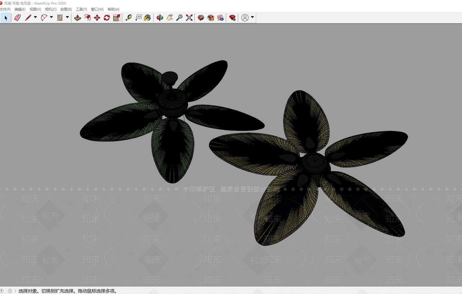This screenshot has width=462, height=294.
Task: Select the Text label tool
Action: point(139,18)
